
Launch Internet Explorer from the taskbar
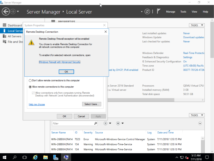[x=35, y=157]
